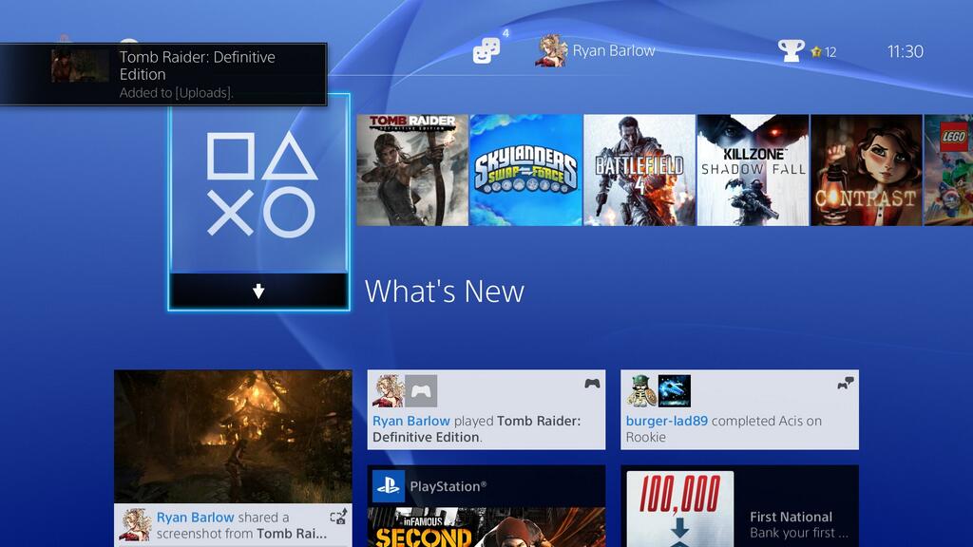The width and height of the screenshot is (973, 547).
Task: Open the Tomb Raider upload notification
Action: tap(163, 74)
